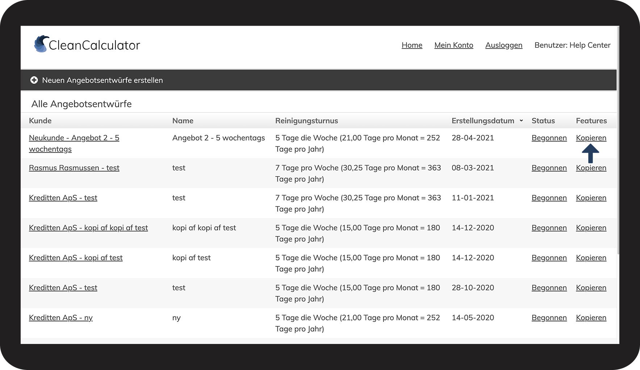Copy the Neukunde Angebot 2 draft
The height and width of the screenshot is (370, 640).
click(x=591, y=138)
